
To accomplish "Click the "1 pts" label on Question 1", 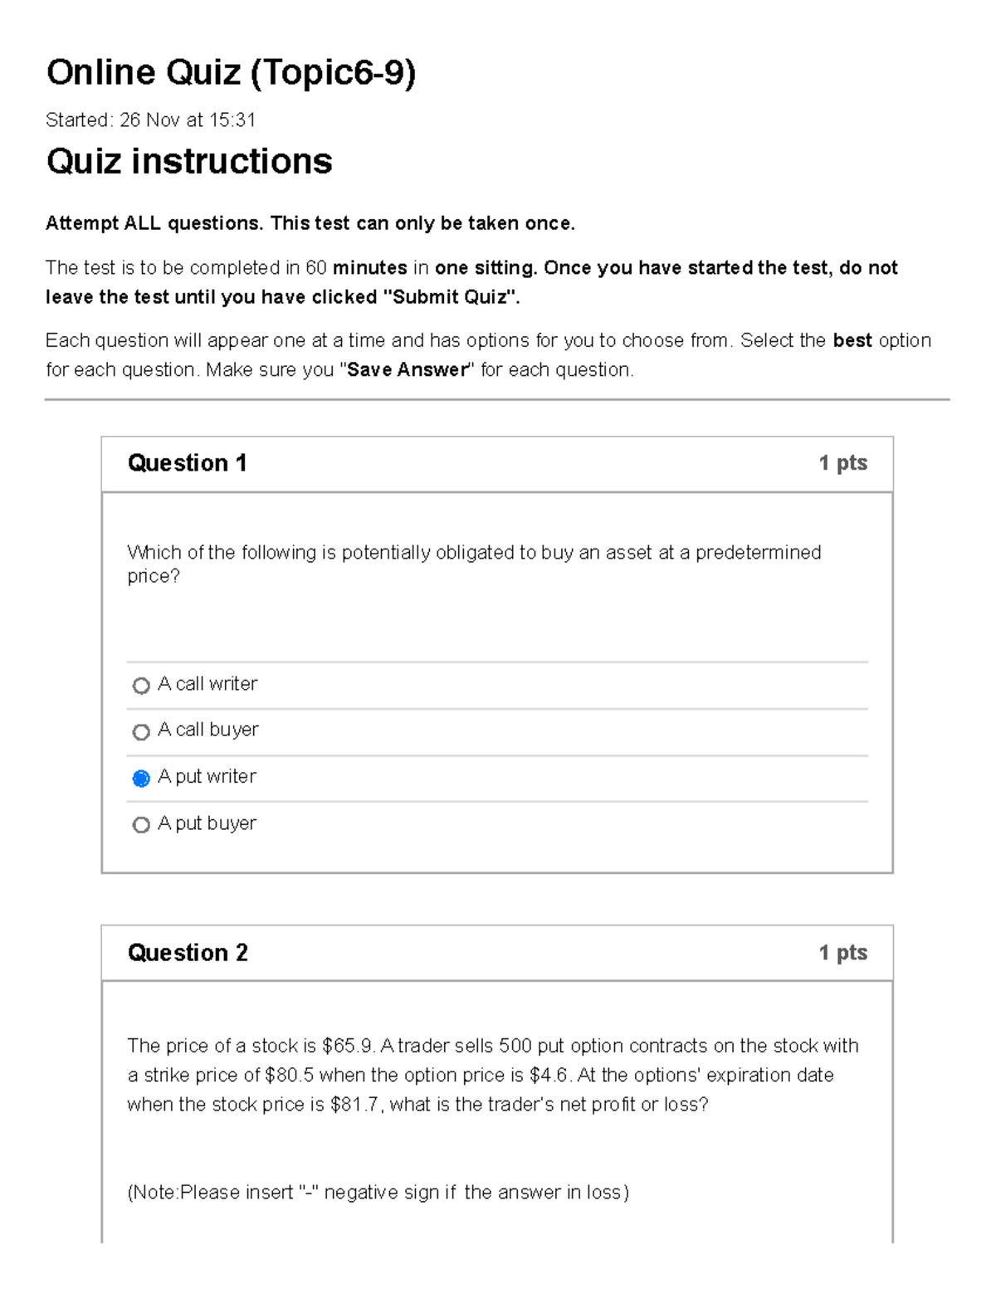I will tap(842, 462).
